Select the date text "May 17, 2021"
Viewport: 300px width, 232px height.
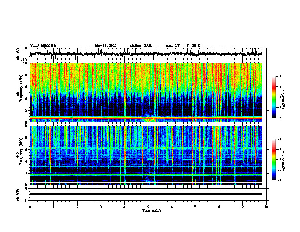click(106, 45)
